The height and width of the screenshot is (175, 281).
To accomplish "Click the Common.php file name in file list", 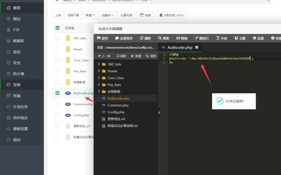I will 83,104.
